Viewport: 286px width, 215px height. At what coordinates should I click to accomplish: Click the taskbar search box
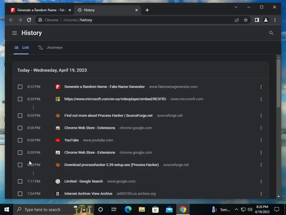coord(54,209)
